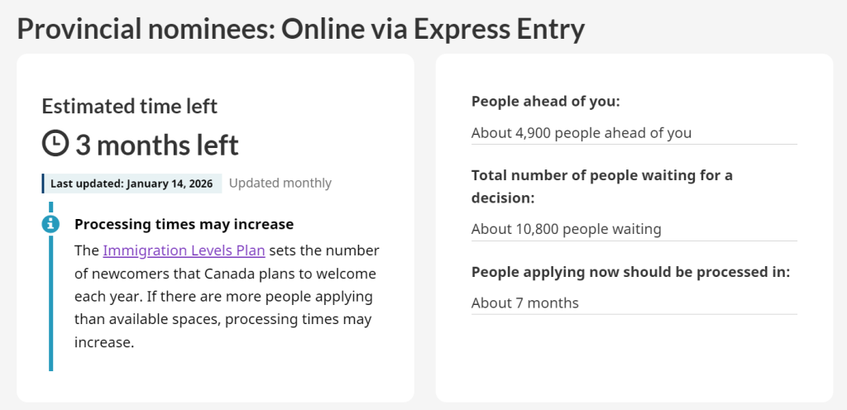
Task: Click the final word increase ending the notice
Action: coord(103,342)
